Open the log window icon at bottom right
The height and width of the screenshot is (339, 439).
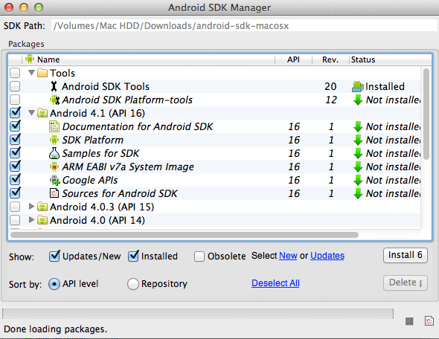tap(429, 321)
